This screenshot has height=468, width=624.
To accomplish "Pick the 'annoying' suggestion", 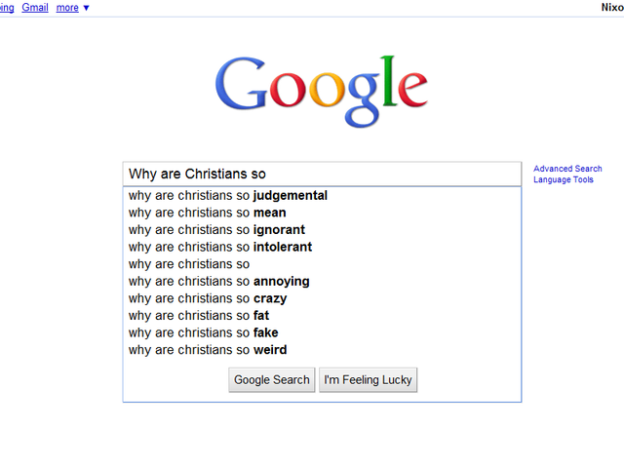I will tap(322, 281).
